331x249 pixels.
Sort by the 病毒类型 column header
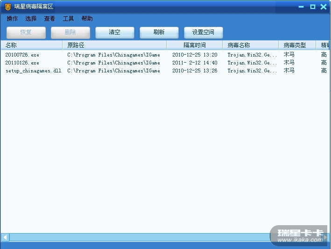point(297,45)
